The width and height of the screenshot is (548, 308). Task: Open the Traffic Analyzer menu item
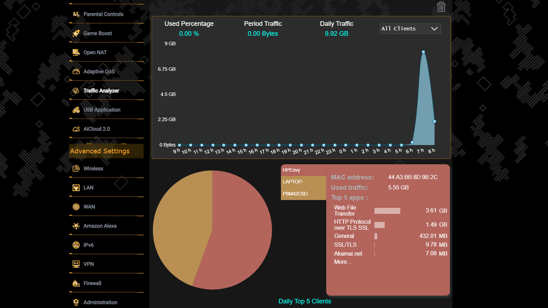coord(101,91)
